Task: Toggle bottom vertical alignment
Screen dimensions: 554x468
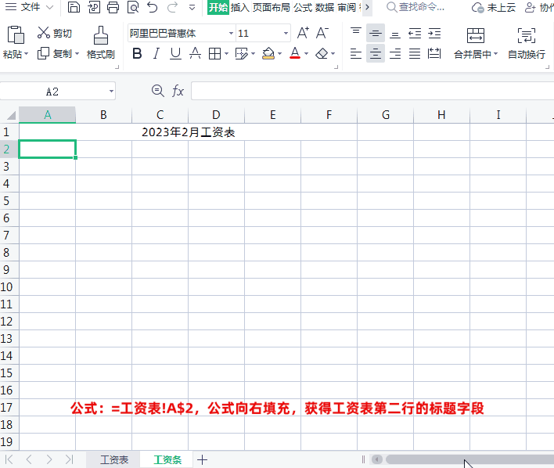Action: coord(395,34)
